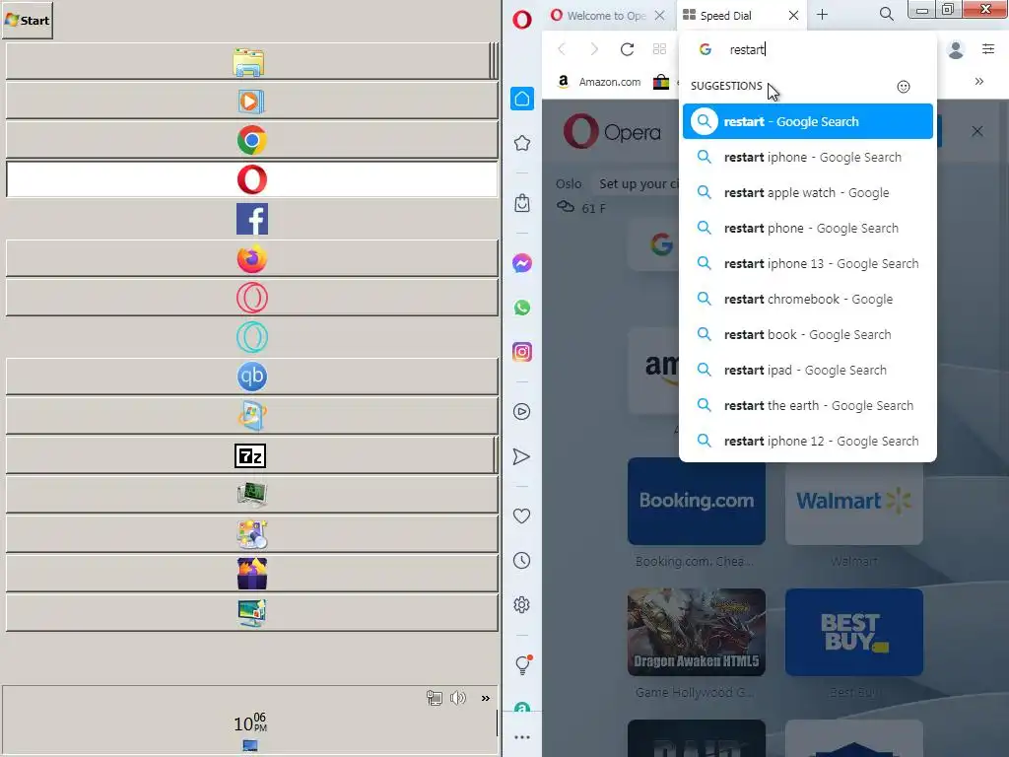
Task: Click the taskbar clock showing 10:06 PM
Action: tap(249, 723)
